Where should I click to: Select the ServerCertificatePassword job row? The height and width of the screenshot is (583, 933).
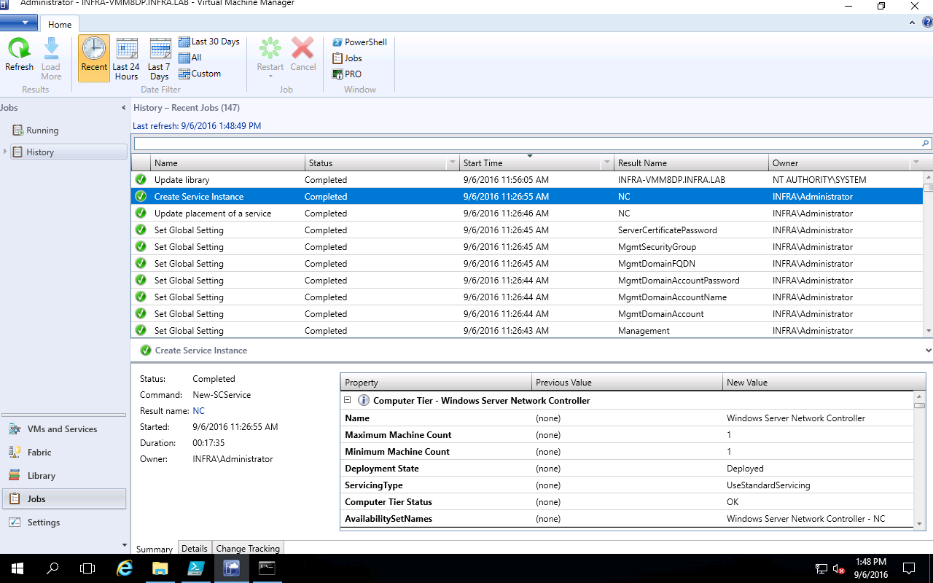[x=526, y=230]
